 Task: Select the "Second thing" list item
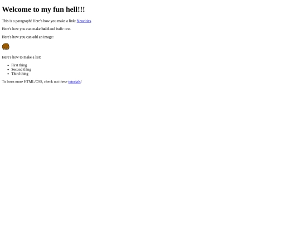coord(21,69)
